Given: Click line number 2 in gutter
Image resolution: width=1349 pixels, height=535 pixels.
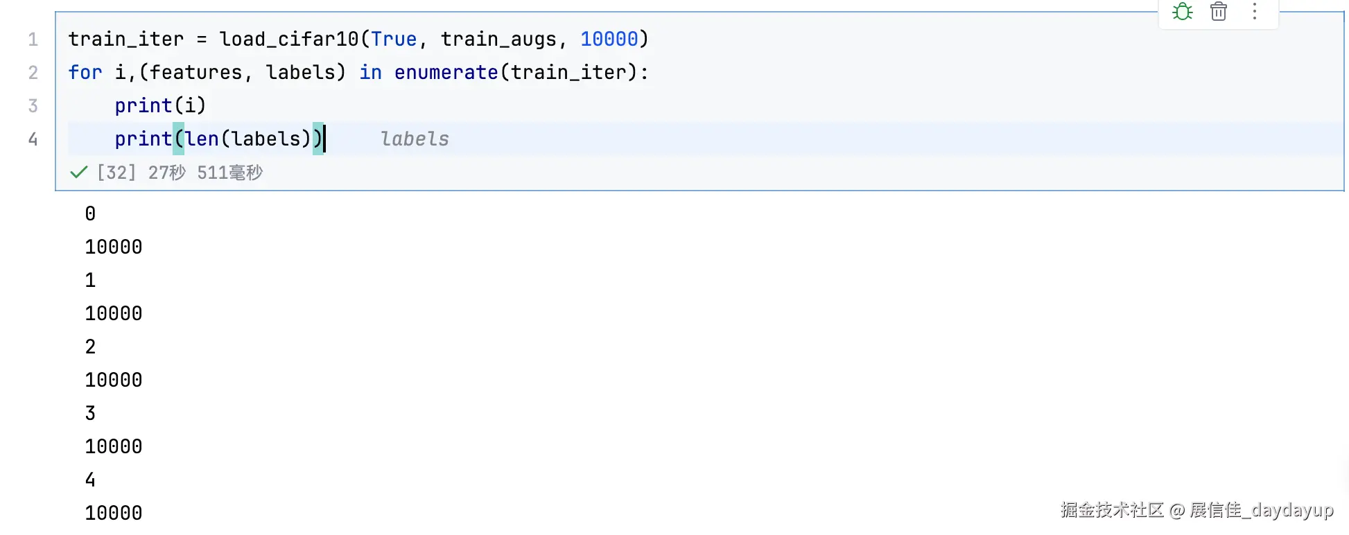Looking at the screenshot, I should [x=33, y=73].
